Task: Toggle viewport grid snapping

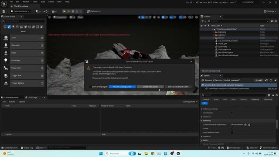Action: coord(163,17)
